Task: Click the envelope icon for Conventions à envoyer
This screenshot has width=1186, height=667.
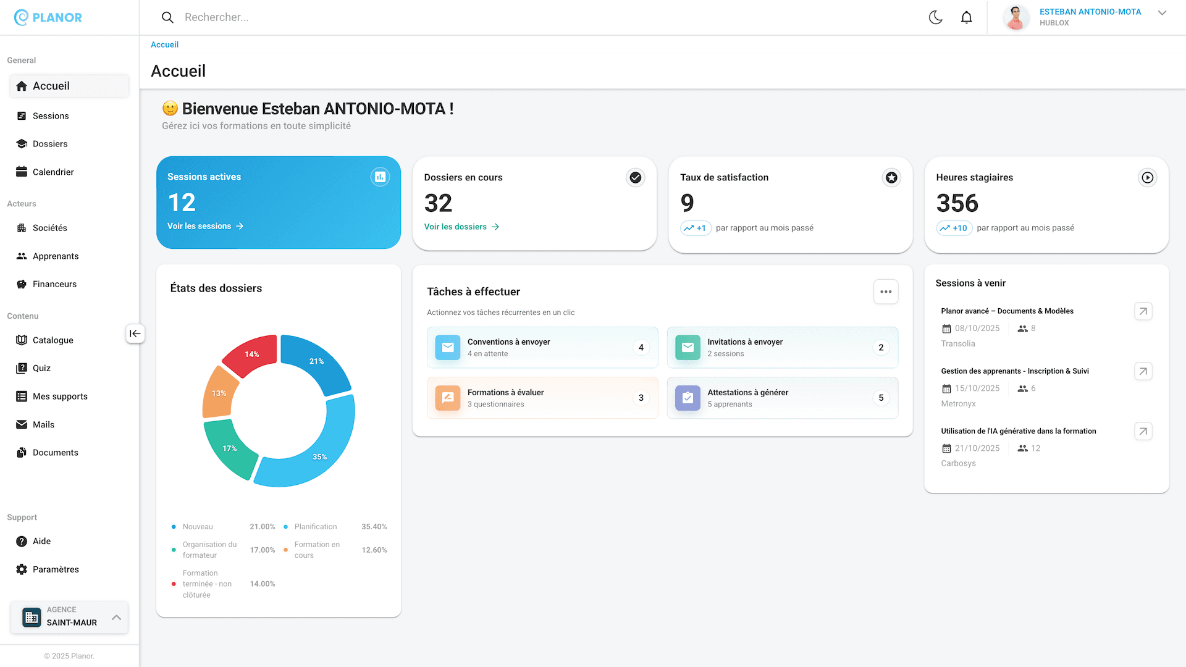Action: (447, 347)
